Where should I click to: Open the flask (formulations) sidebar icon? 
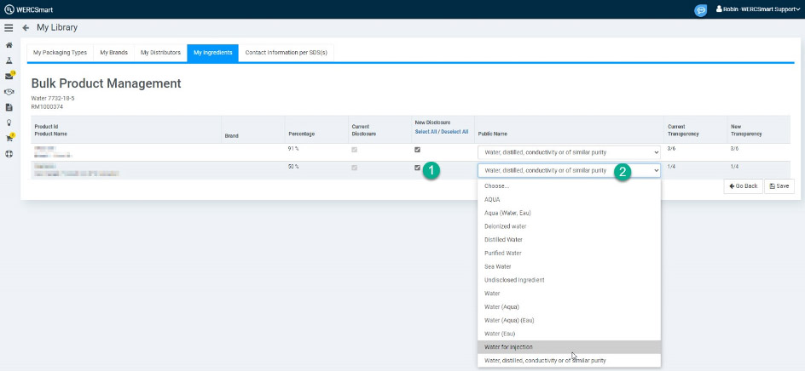point(9,60)
